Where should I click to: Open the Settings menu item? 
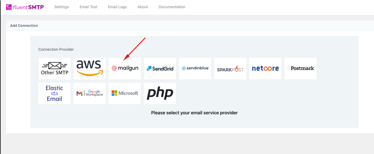(62, 7)
